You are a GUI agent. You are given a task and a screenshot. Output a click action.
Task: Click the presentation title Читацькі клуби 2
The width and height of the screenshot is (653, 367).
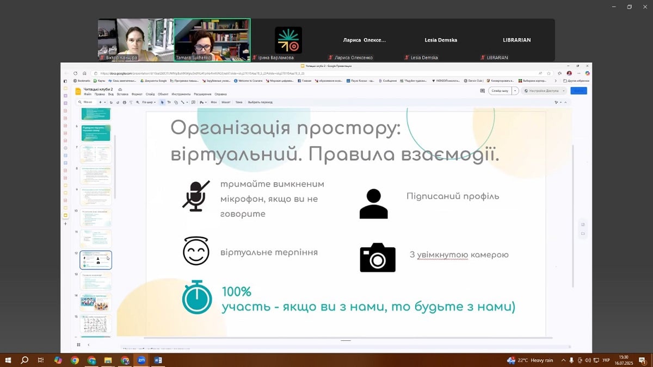98,89
